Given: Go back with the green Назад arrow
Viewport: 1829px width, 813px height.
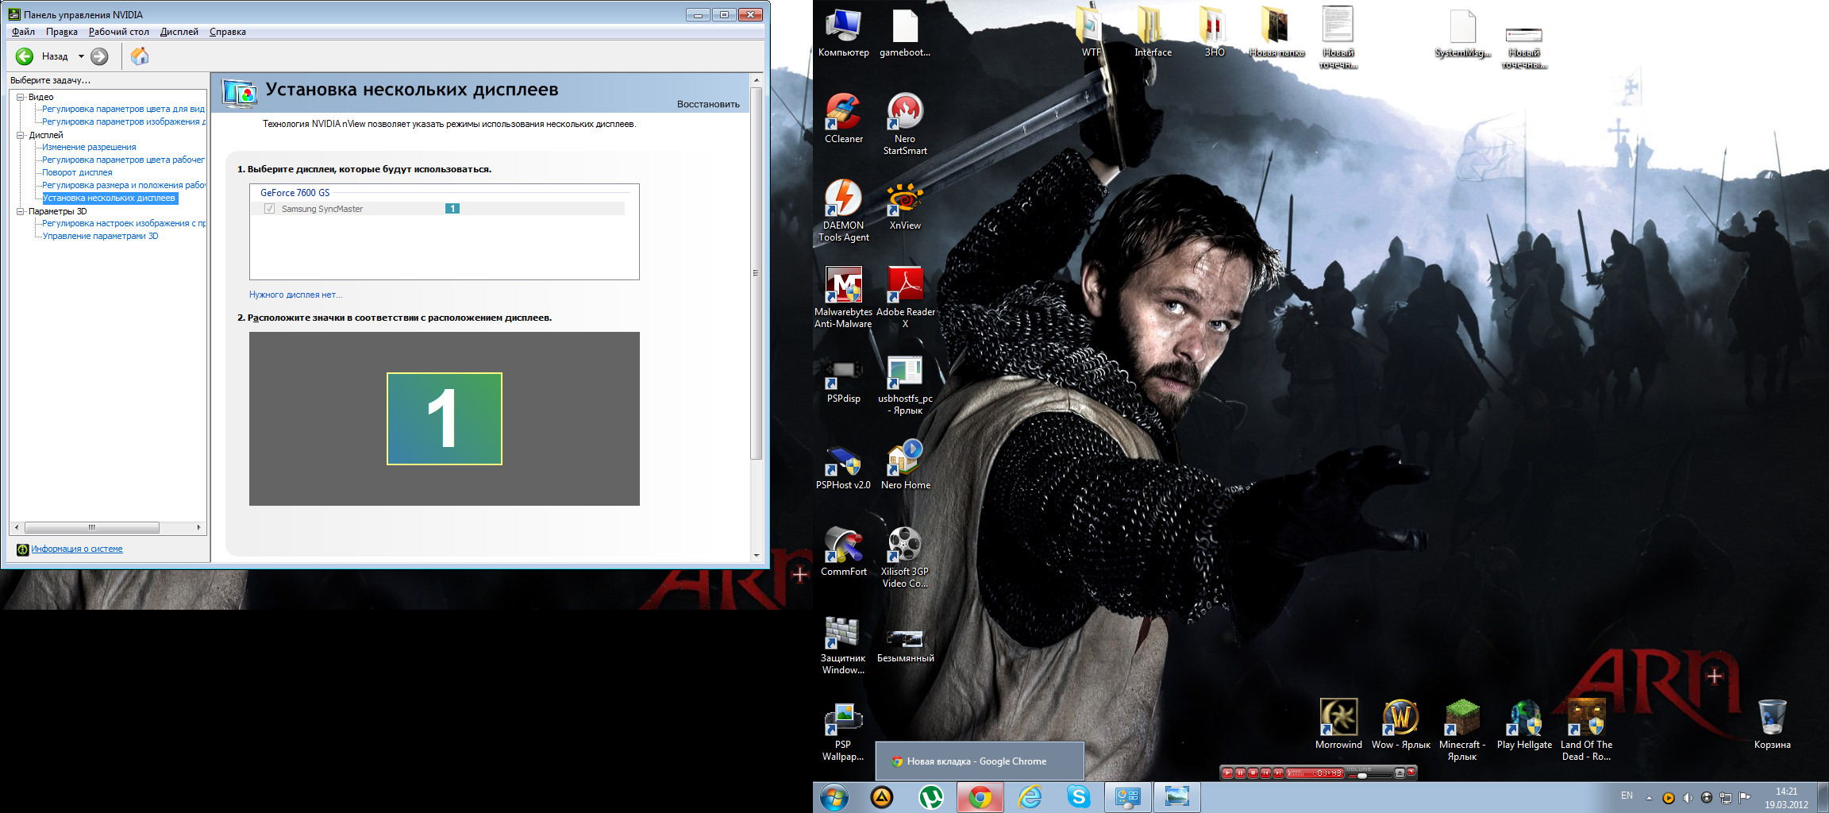Looking at the screenshot, I should 25,56.
